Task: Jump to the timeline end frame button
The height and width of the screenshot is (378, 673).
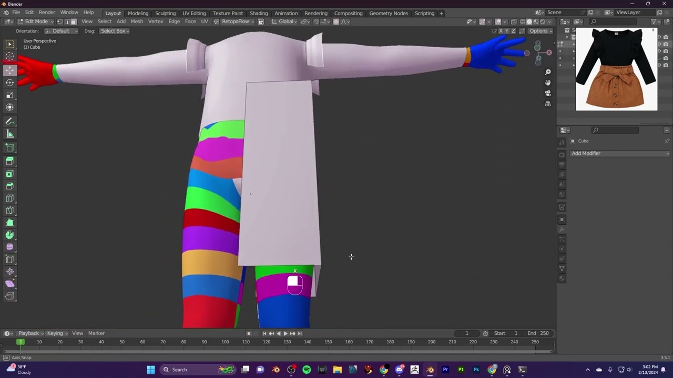Action: coord(300,333)
